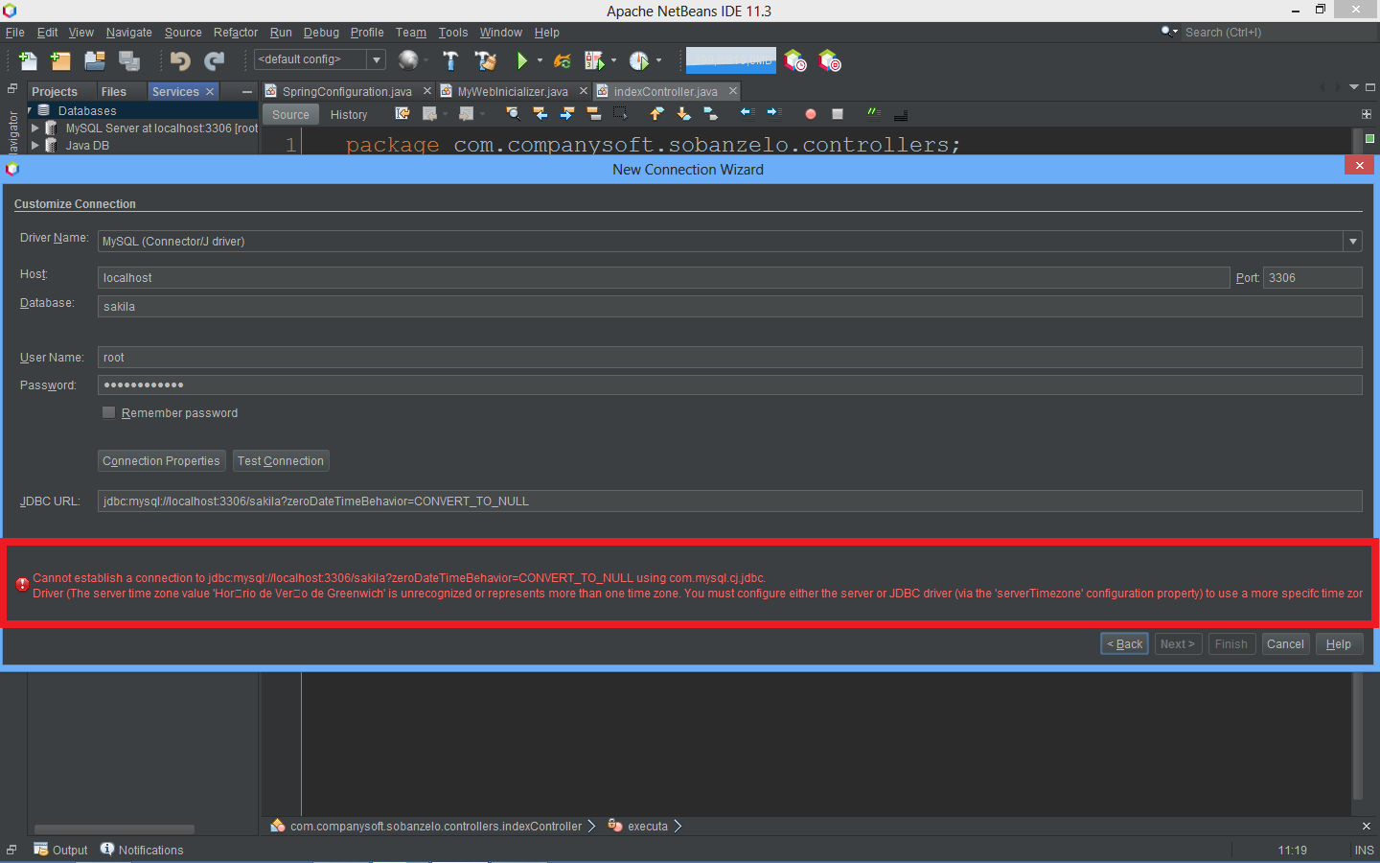Create a new project
The width and height of the screenshot is (1380, 863).
pos(60,60)
